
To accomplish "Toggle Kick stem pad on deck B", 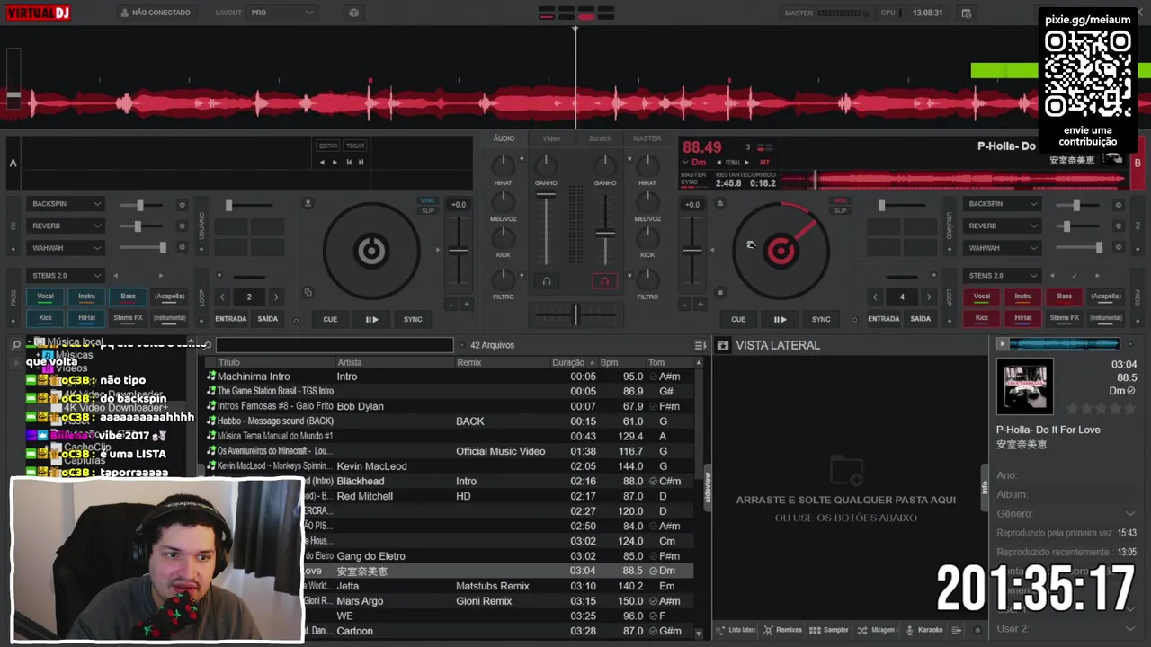I will click(982, 317).
